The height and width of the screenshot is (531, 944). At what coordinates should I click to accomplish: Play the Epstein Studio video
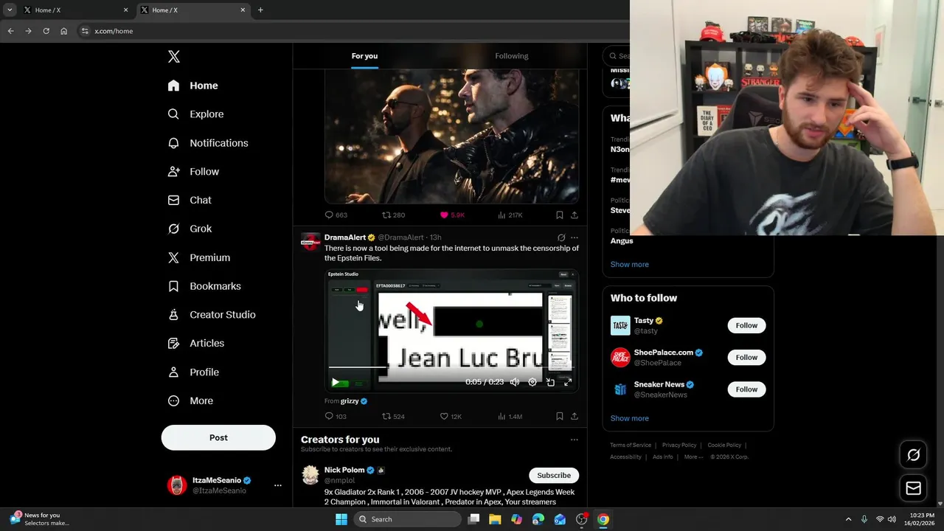[336, 382]
